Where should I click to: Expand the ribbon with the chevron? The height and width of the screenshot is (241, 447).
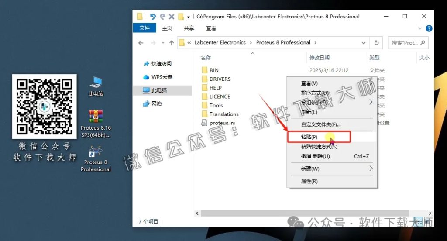pyautogui.click(x=419, y=28)
